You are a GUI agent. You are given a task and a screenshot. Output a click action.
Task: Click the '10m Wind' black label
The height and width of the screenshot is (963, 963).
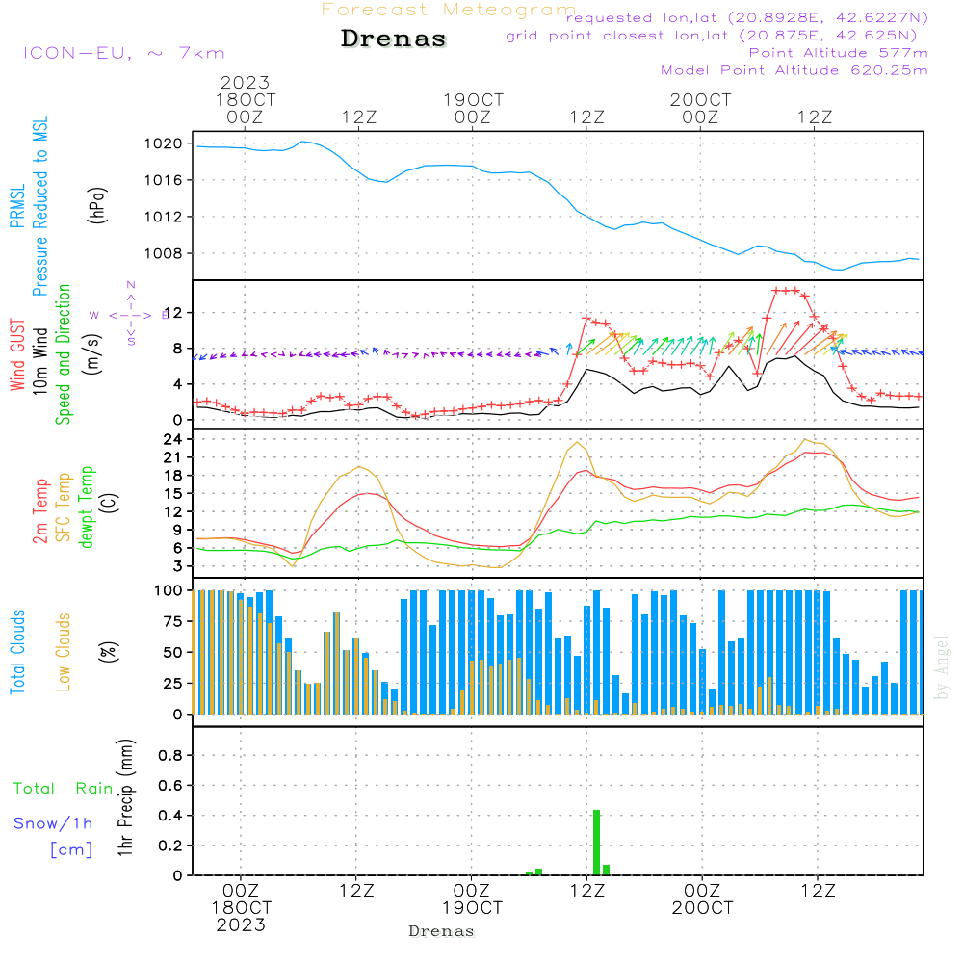coord(39,361)
